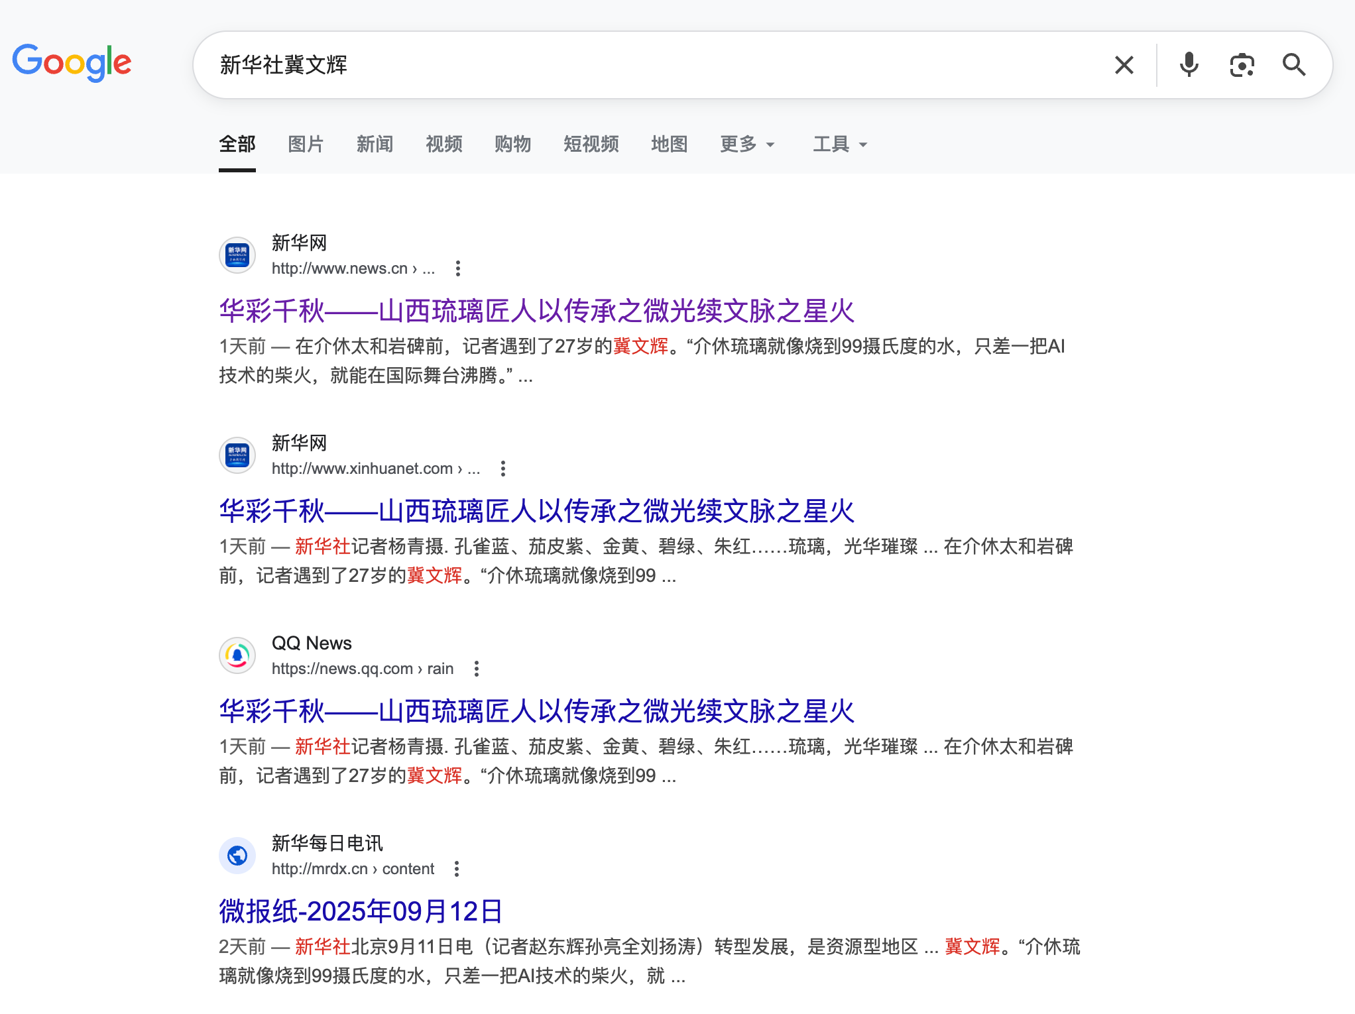Click the magnifying glass search button
The image size is (1355, 1014).
pyautogui.click(x=1293, y=65)
